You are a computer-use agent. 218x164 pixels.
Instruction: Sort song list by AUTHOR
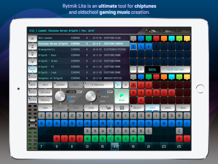point(32,77)
